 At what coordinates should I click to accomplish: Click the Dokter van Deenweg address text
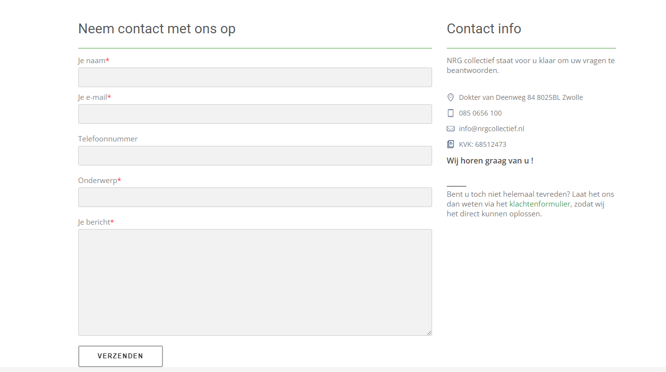point(521,97)
